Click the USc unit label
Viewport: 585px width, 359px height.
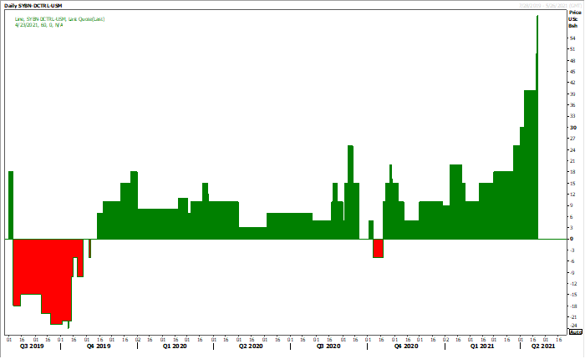(573, 19)
